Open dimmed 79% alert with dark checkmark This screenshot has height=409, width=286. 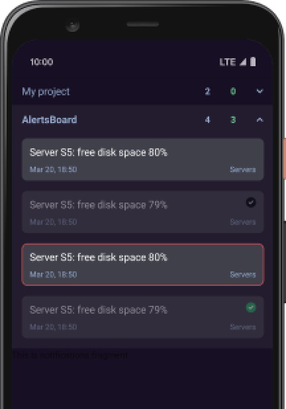click(x=143, y=212)
